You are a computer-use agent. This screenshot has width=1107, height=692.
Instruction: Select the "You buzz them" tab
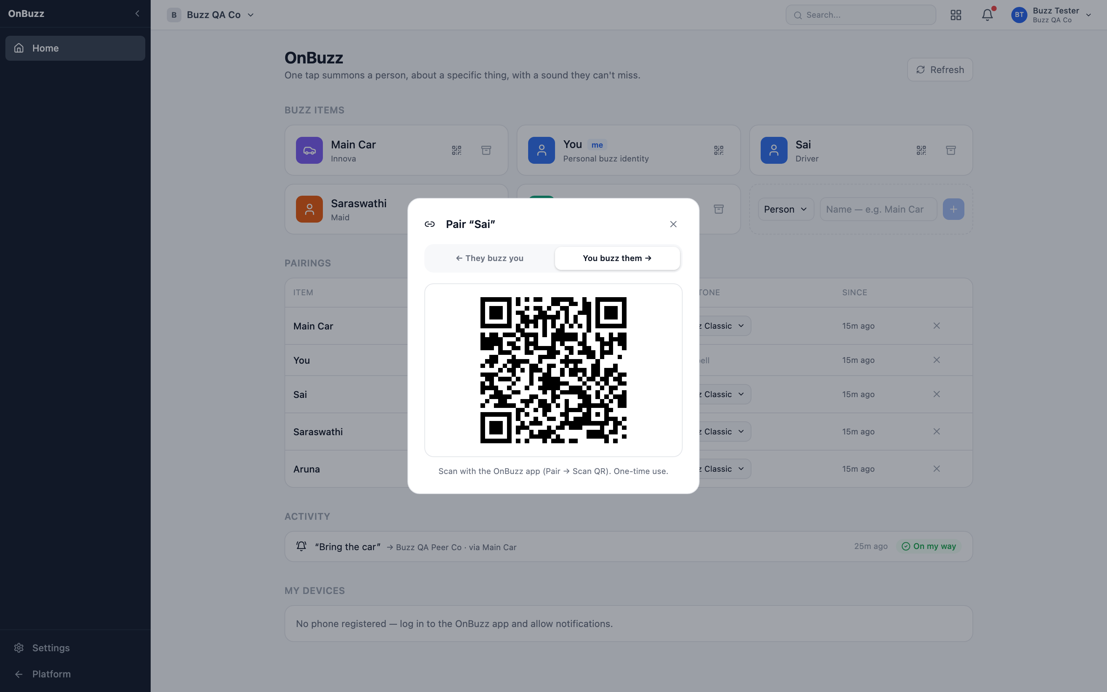pyautogui.click(x=617, y=258)
